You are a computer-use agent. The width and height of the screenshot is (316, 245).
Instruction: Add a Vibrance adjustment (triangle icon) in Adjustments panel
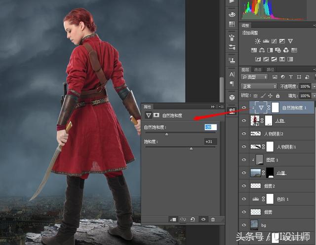290,41
